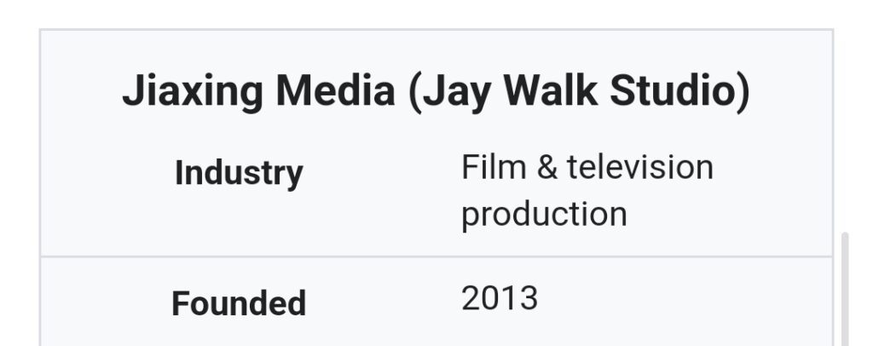The width and height of the screenshot is (873, 346).
Task: Click the word "production" on the second line
Action: coord(544,214)
